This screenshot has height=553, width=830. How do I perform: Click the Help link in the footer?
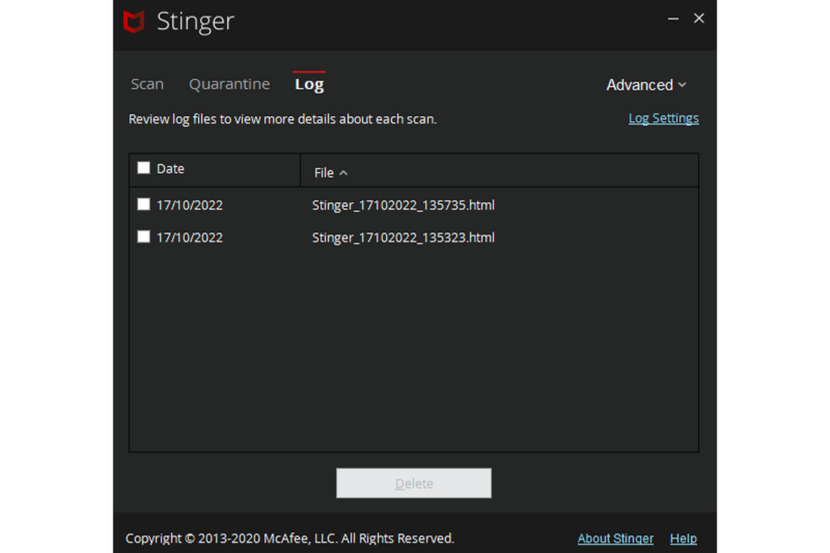click(683, 538)
